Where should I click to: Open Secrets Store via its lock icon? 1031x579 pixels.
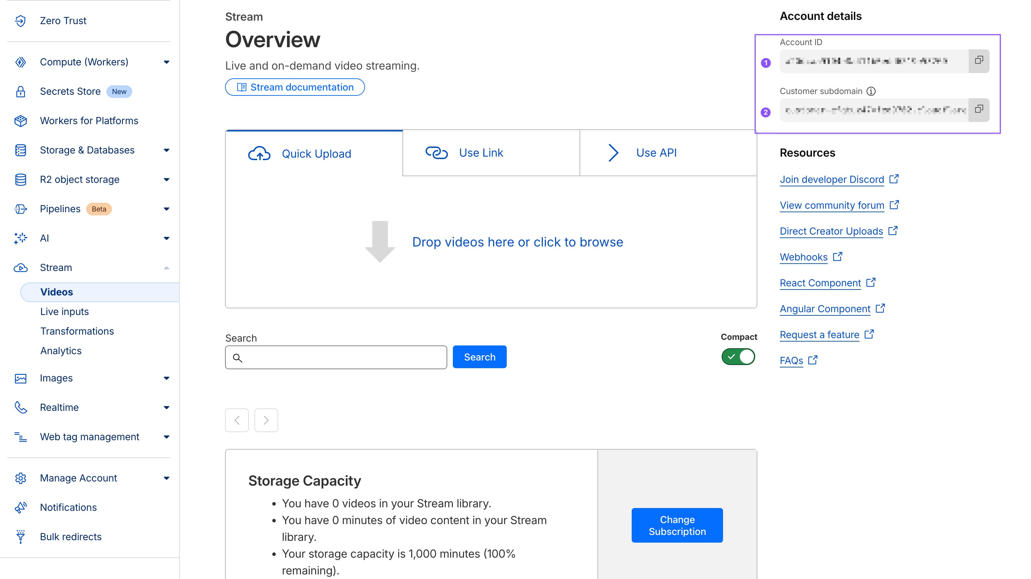(21, 91)
